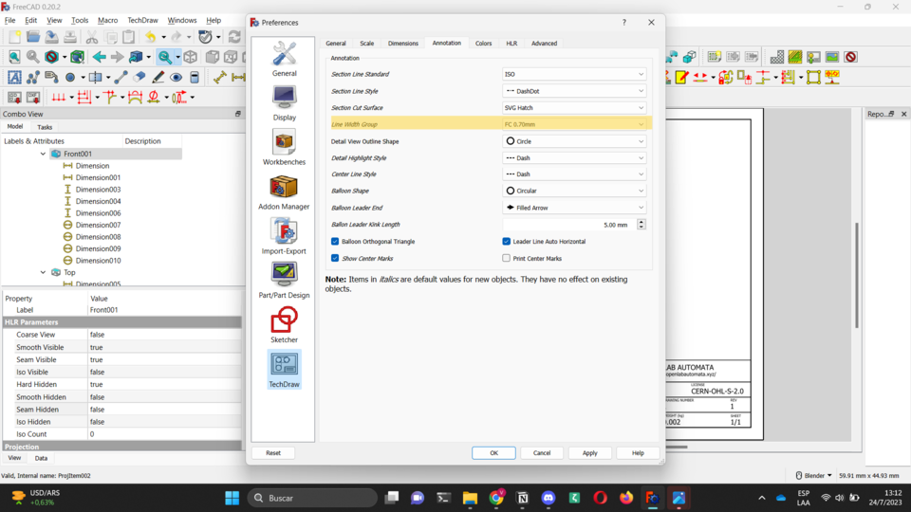Click the Cancel button

pos(542,453)
